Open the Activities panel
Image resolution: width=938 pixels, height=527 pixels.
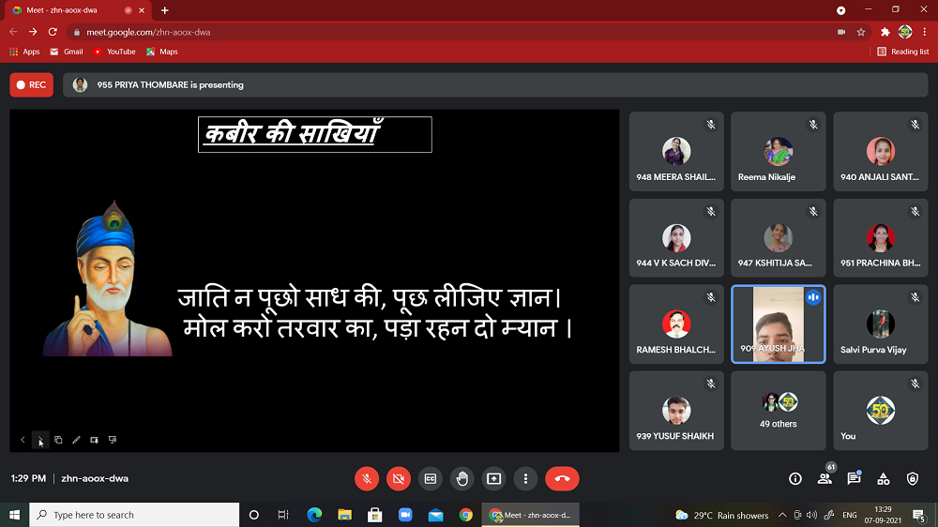pos(884,478)
